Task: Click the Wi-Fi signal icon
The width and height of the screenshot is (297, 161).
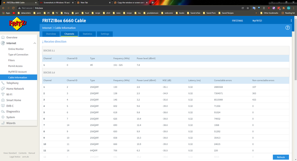Action: (x=3, y=94)
